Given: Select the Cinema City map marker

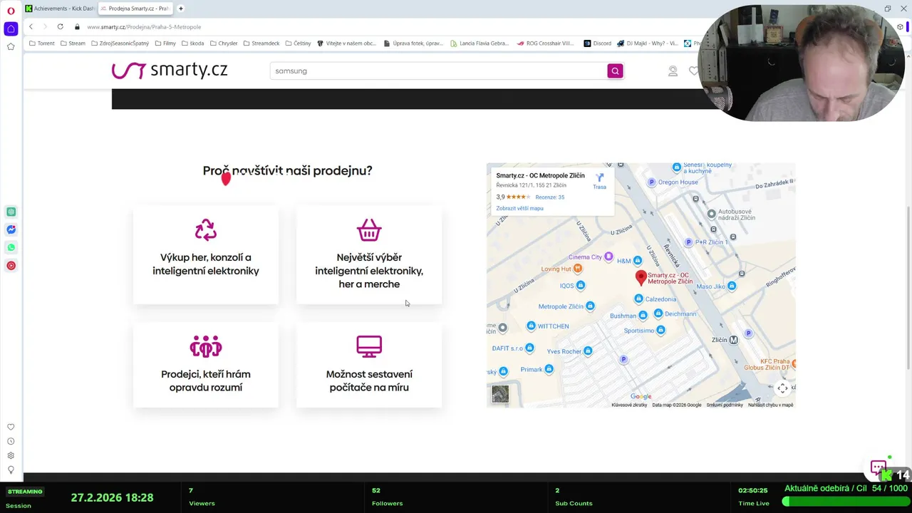Looking at the screenshot, I should (608, 256).
